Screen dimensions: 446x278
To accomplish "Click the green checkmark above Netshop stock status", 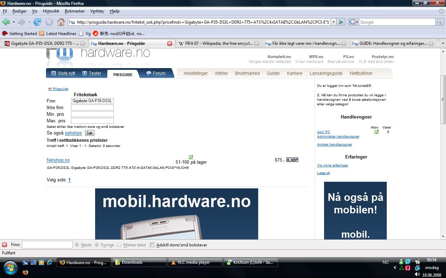I will (x=191, y=157).
